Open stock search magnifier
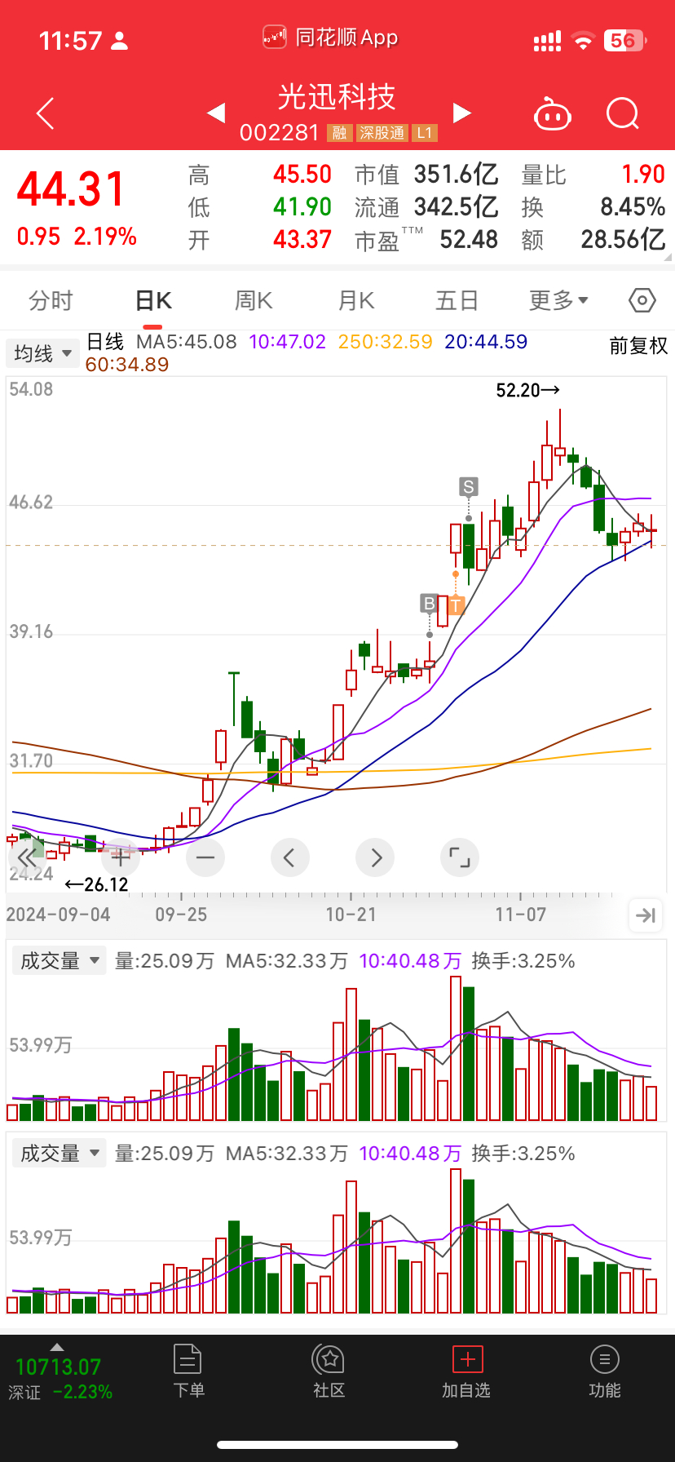The width and height of the screenshot is (675, 1462). coord(623,113)
